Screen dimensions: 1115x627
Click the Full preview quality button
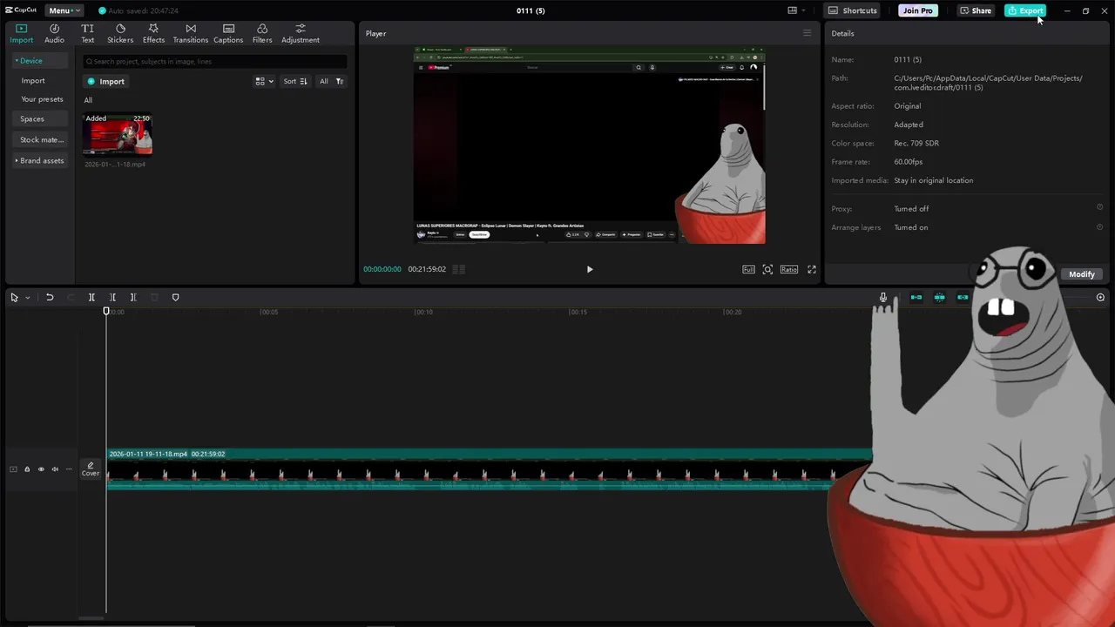(x=748, y=269)
